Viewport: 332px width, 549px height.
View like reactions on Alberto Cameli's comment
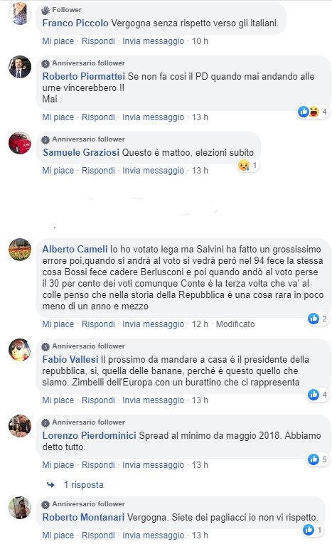tap(318, 319)
